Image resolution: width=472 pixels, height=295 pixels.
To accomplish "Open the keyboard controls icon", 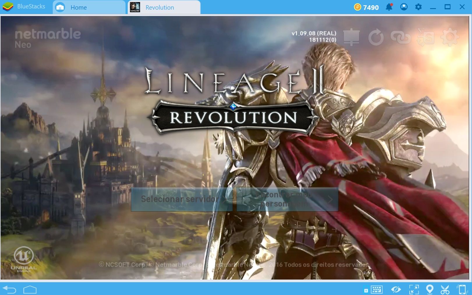I will 376,289.
